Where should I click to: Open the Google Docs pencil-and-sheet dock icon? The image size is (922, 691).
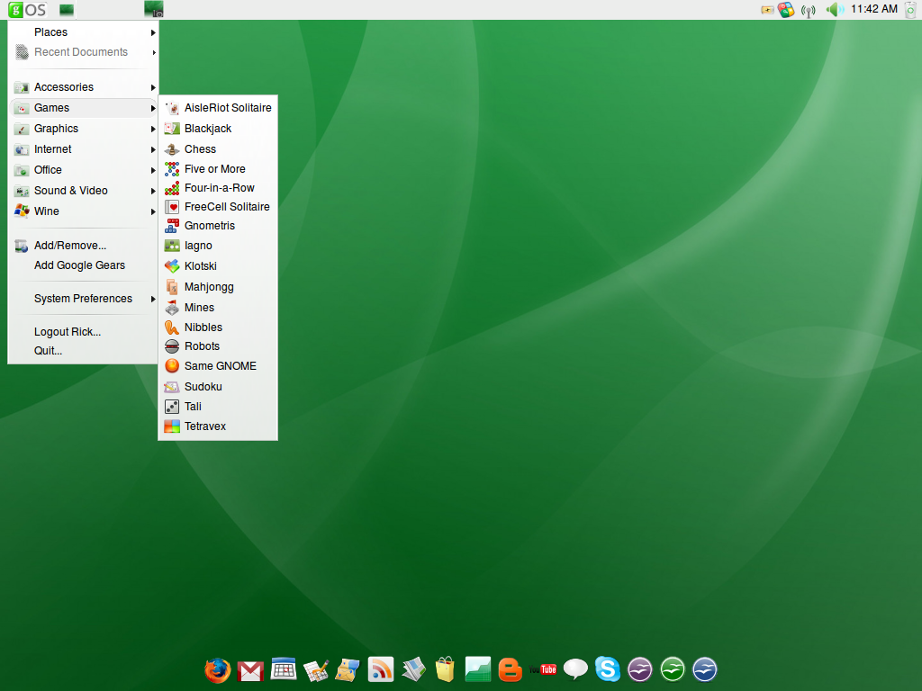tap(316, 669)
